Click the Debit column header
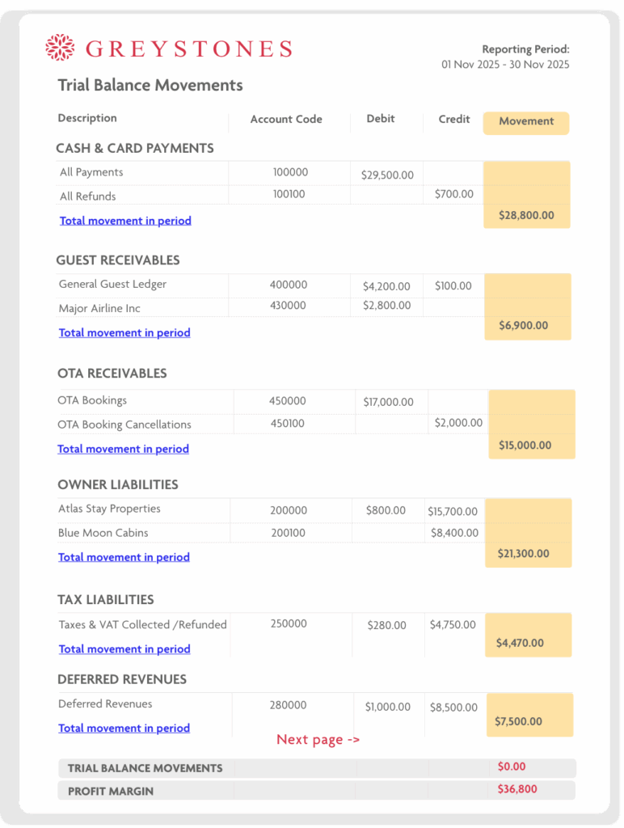The height and width of the screenshot is (828, 624). [x=381, y=119]
